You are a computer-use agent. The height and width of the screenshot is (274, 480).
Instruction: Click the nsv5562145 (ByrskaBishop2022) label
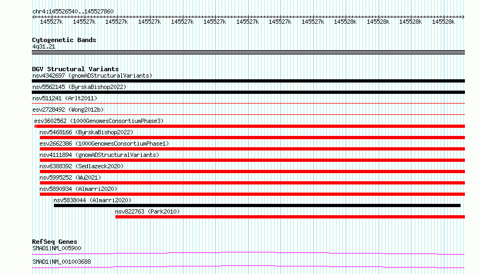pyautogui.click(x=79, y=87)
